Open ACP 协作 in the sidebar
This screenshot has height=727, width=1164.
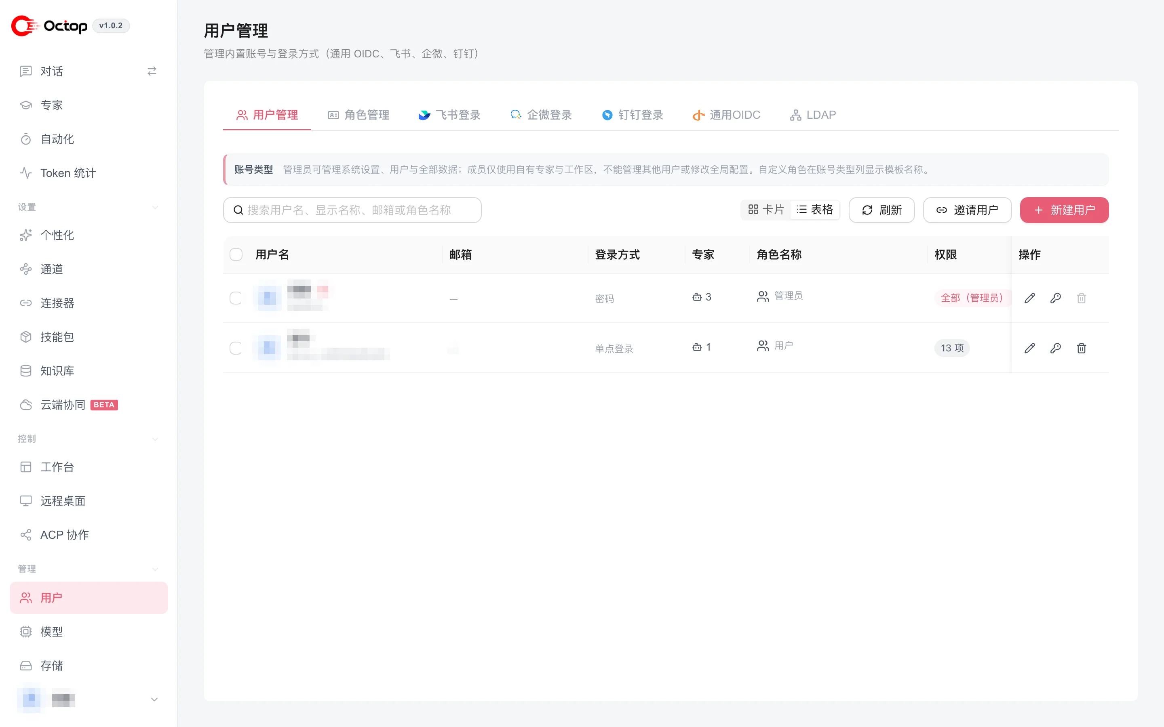(89, 535)
